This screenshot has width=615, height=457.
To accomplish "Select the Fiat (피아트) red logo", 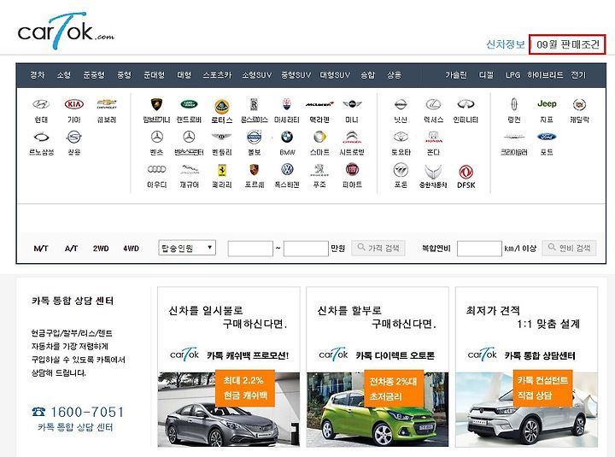I will [x=352, y=169].
